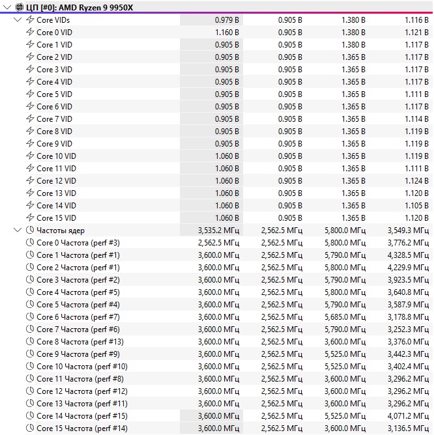Click clock icon beside Core 10 Частота

pyautogui.click(x=30, y=366)
